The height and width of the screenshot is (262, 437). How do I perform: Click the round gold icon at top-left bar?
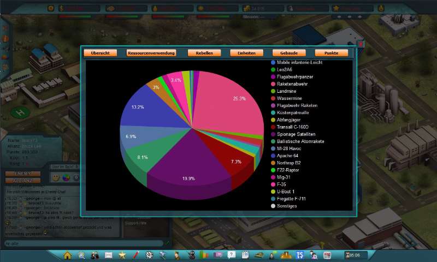(x=51, y=8)
